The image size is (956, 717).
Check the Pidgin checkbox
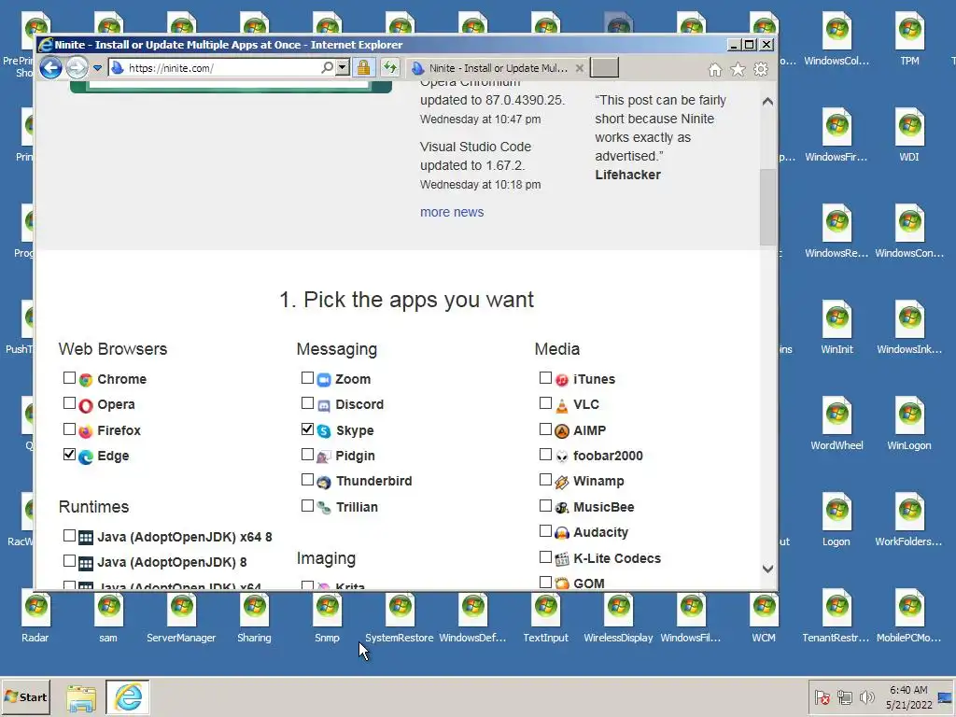pyautogui.click(x=307, y=455)
